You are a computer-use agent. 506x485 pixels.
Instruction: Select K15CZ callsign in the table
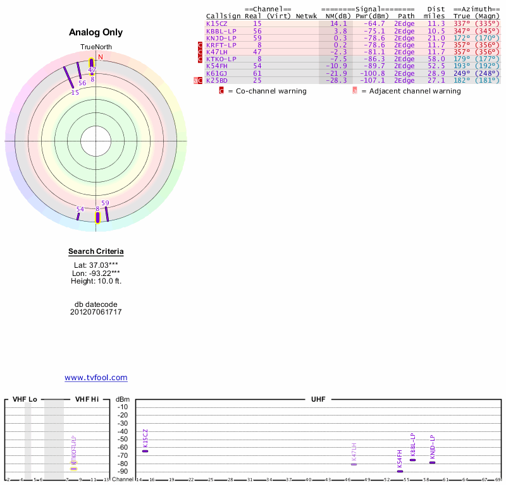point(216,23)
